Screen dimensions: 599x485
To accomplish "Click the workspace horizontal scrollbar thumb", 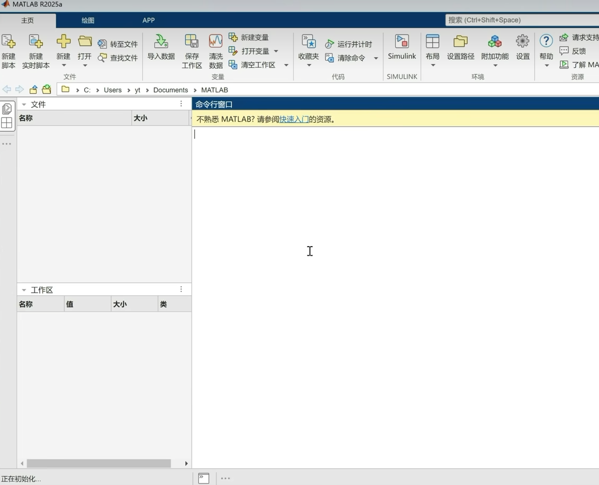I will tap(98, 463).
